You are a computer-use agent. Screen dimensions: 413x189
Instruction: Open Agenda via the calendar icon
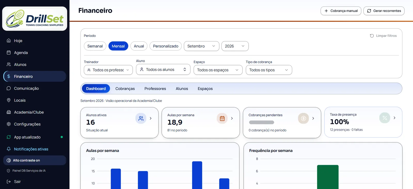9,53
